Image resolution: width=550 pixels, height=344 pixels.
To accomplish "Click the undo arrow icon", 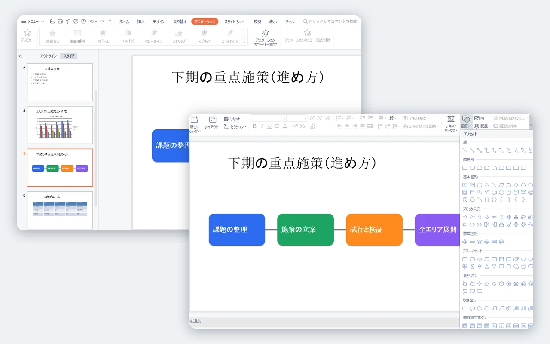I will [92, 21].
